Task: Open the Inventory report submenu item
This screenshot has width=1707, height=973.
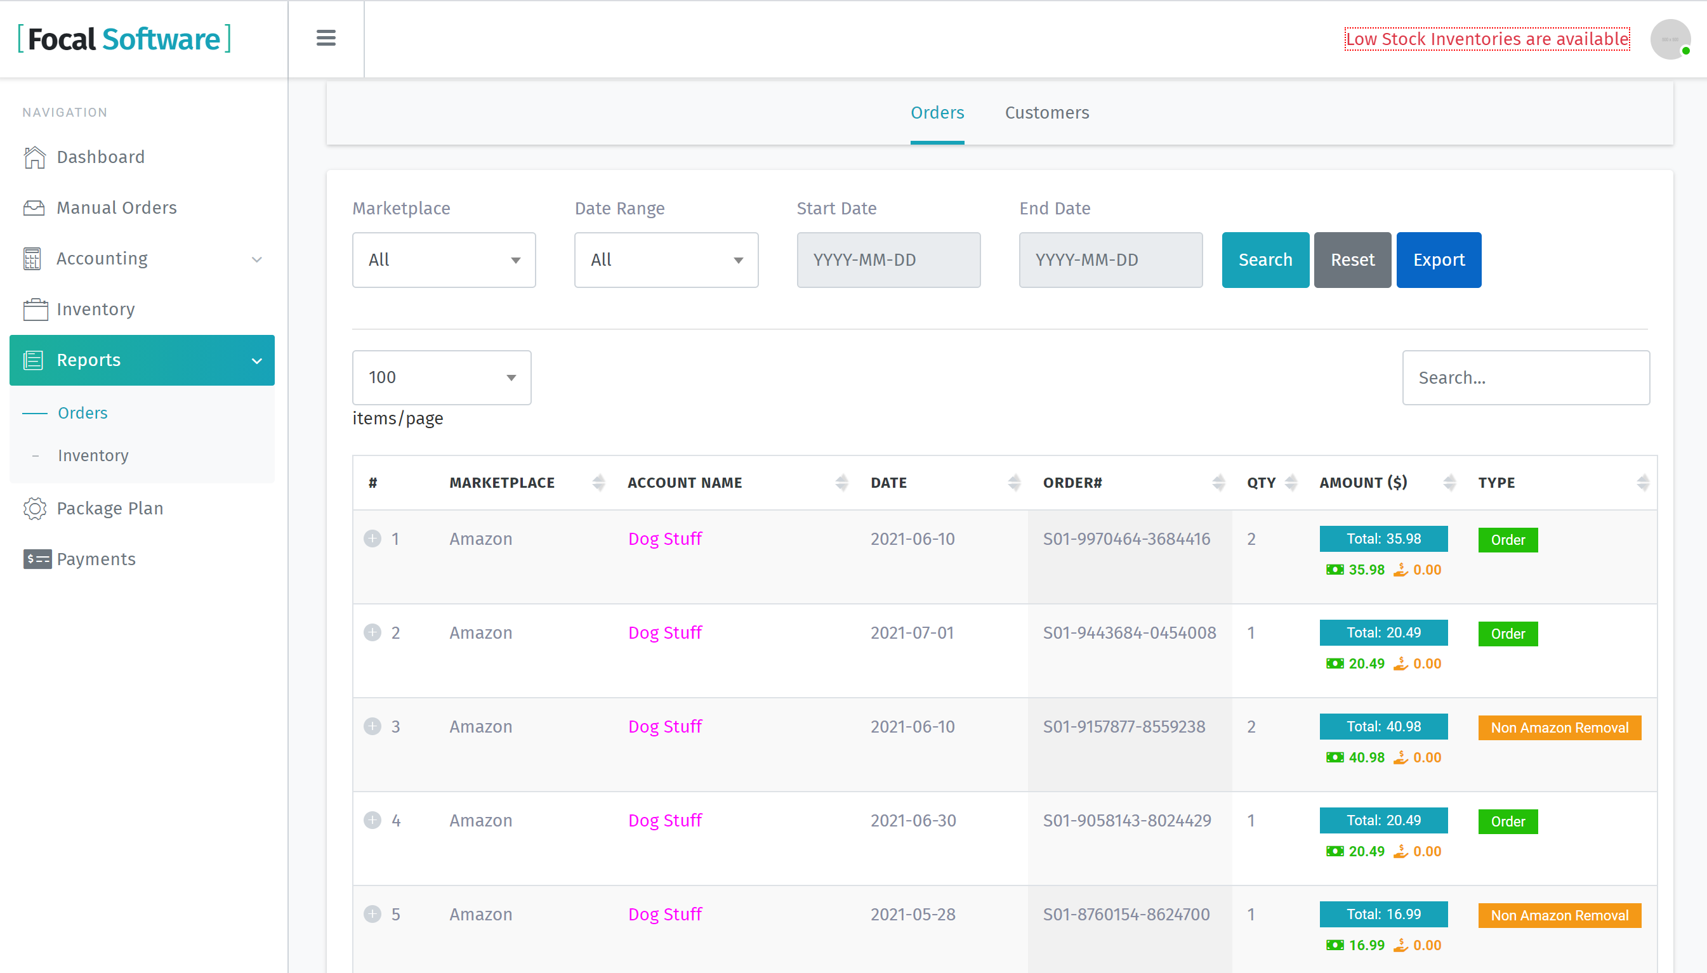Action: pyautogui.click(x=93, y=456)
